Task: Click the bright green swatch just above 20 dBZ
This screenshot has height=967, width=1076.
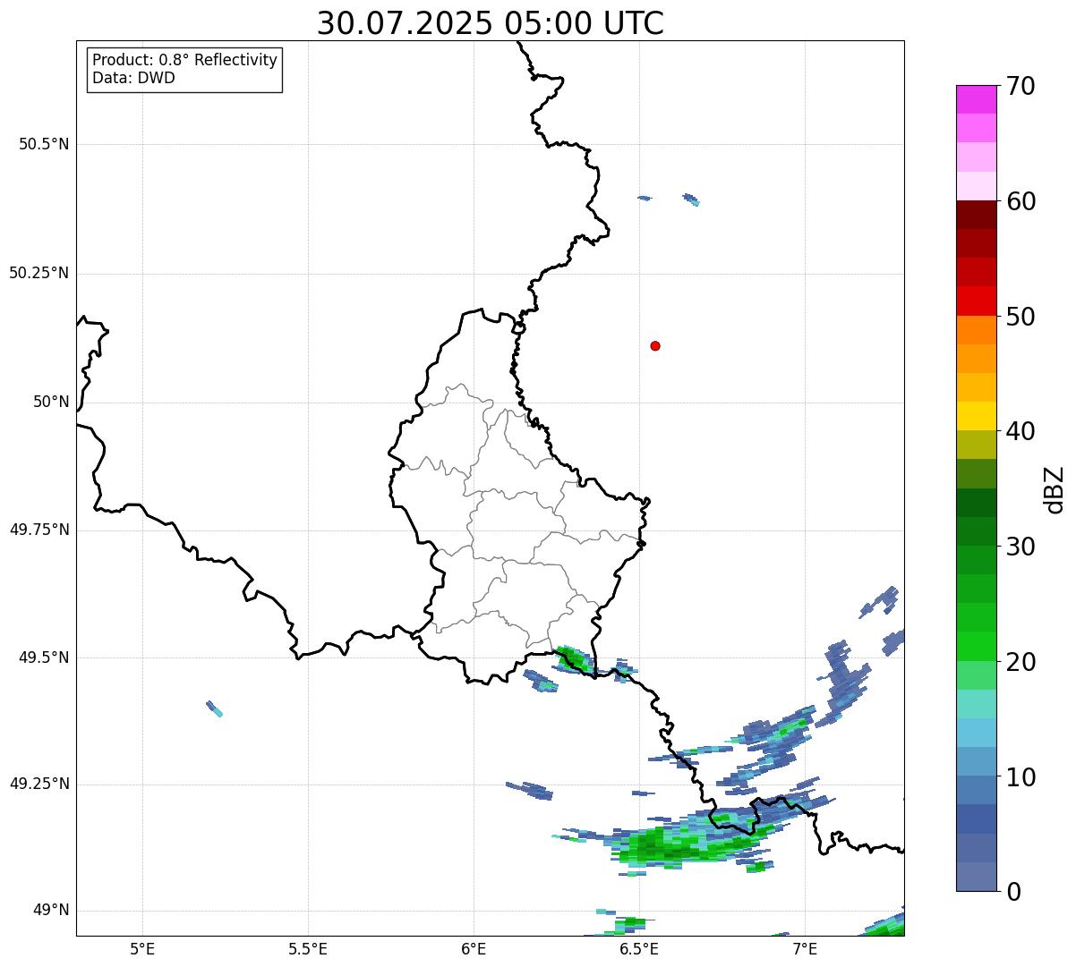Action: (976, 647)
